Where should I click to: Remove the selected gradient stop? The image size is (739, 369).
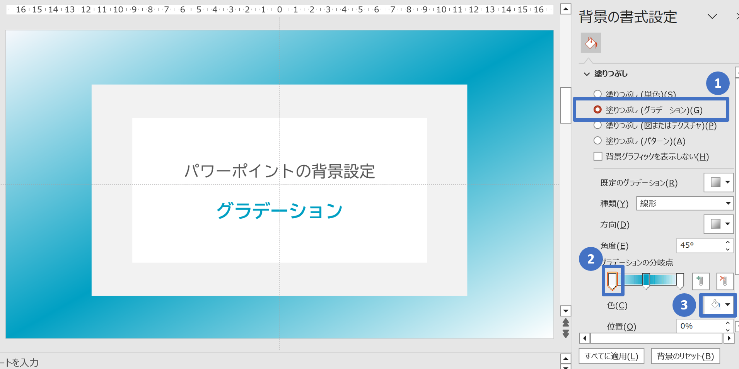click(x=724, y=281)
